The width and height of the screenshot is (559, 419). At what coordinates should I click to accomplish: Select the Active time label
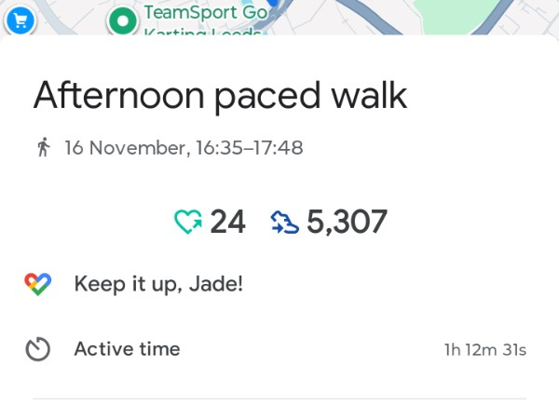[127, 350]
